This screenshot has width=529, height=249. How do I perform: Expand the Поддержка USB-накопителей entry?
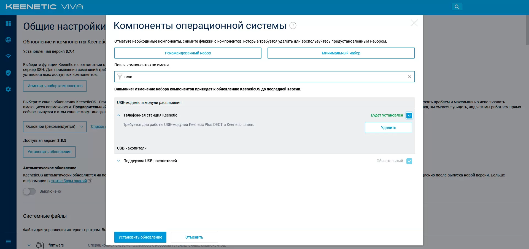pyautogui.click(x=119, y=161)
